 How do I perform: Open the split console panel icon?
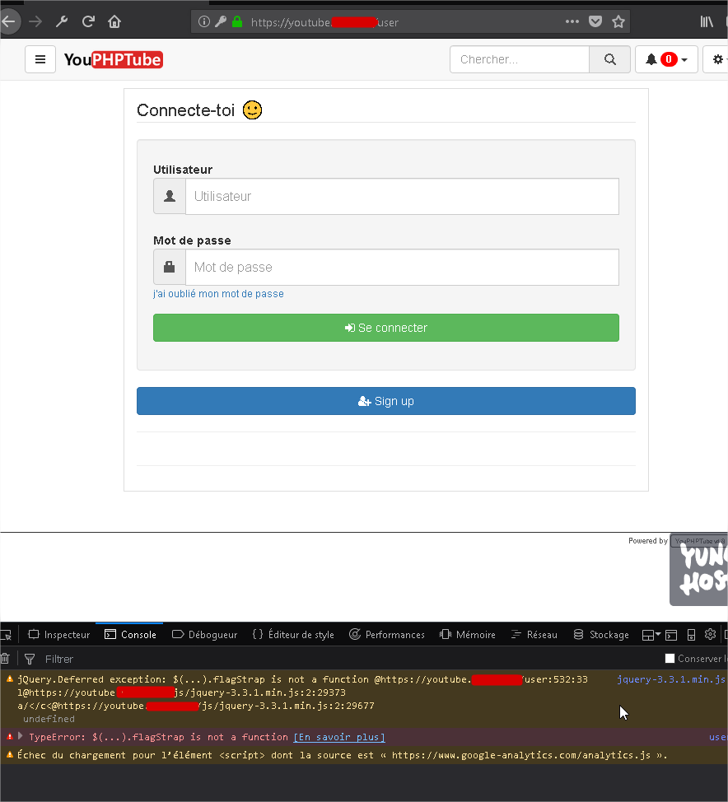tap(671, 634)
